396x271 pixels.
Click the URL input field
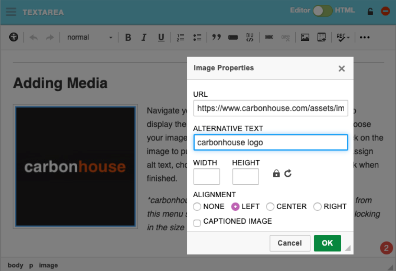tap(270, 108)
